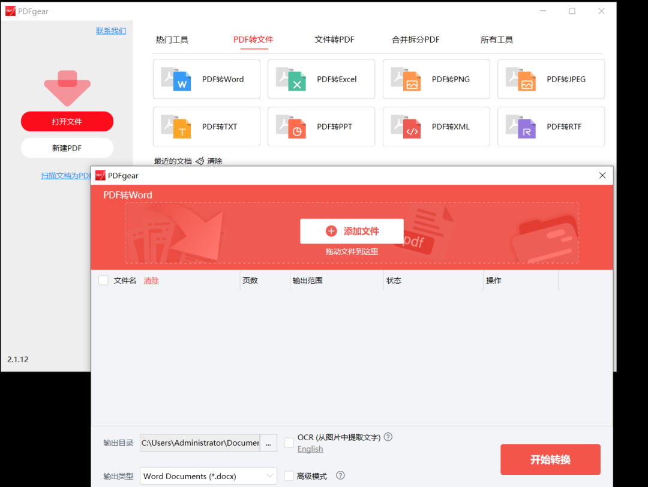Viewport: 648px width, 487px height.
Task: Open the PDF转XML converter tile
Action: pos(436,127)
